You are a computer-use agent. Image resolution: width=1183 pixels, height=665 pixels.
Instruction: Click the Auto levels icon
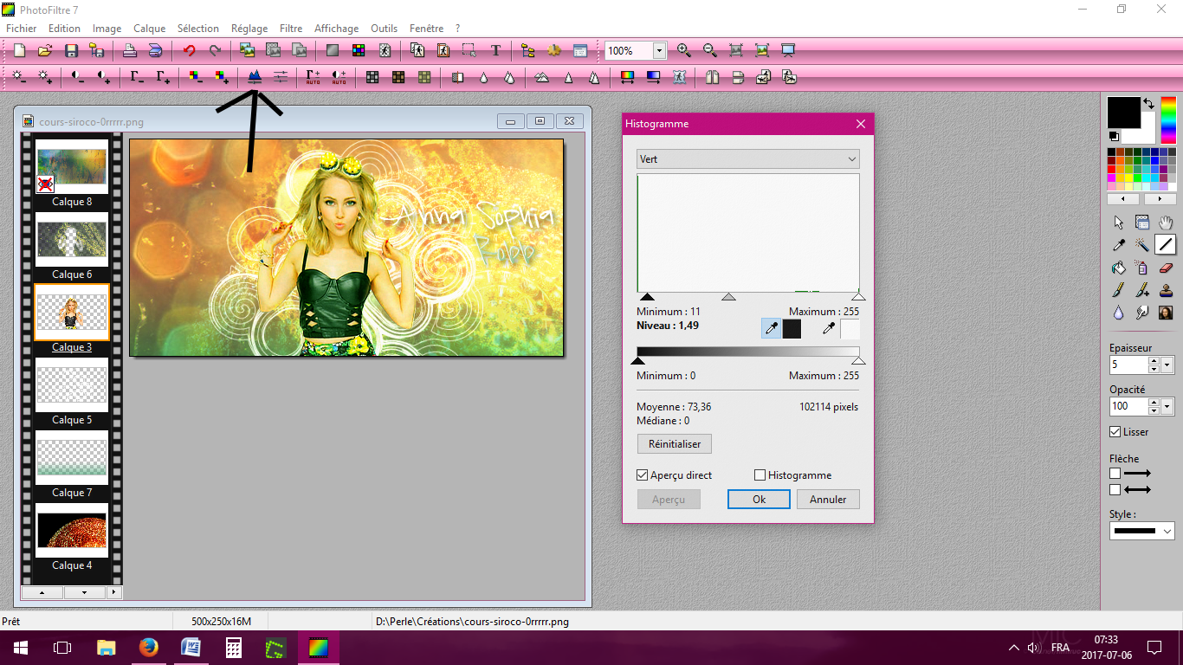[x=313, y=77]
